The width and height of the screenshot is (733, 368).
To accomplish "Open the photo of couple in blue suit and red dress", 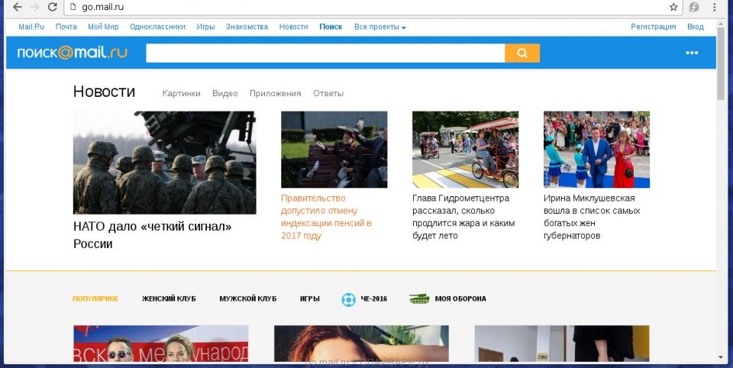I will (596, 150).
